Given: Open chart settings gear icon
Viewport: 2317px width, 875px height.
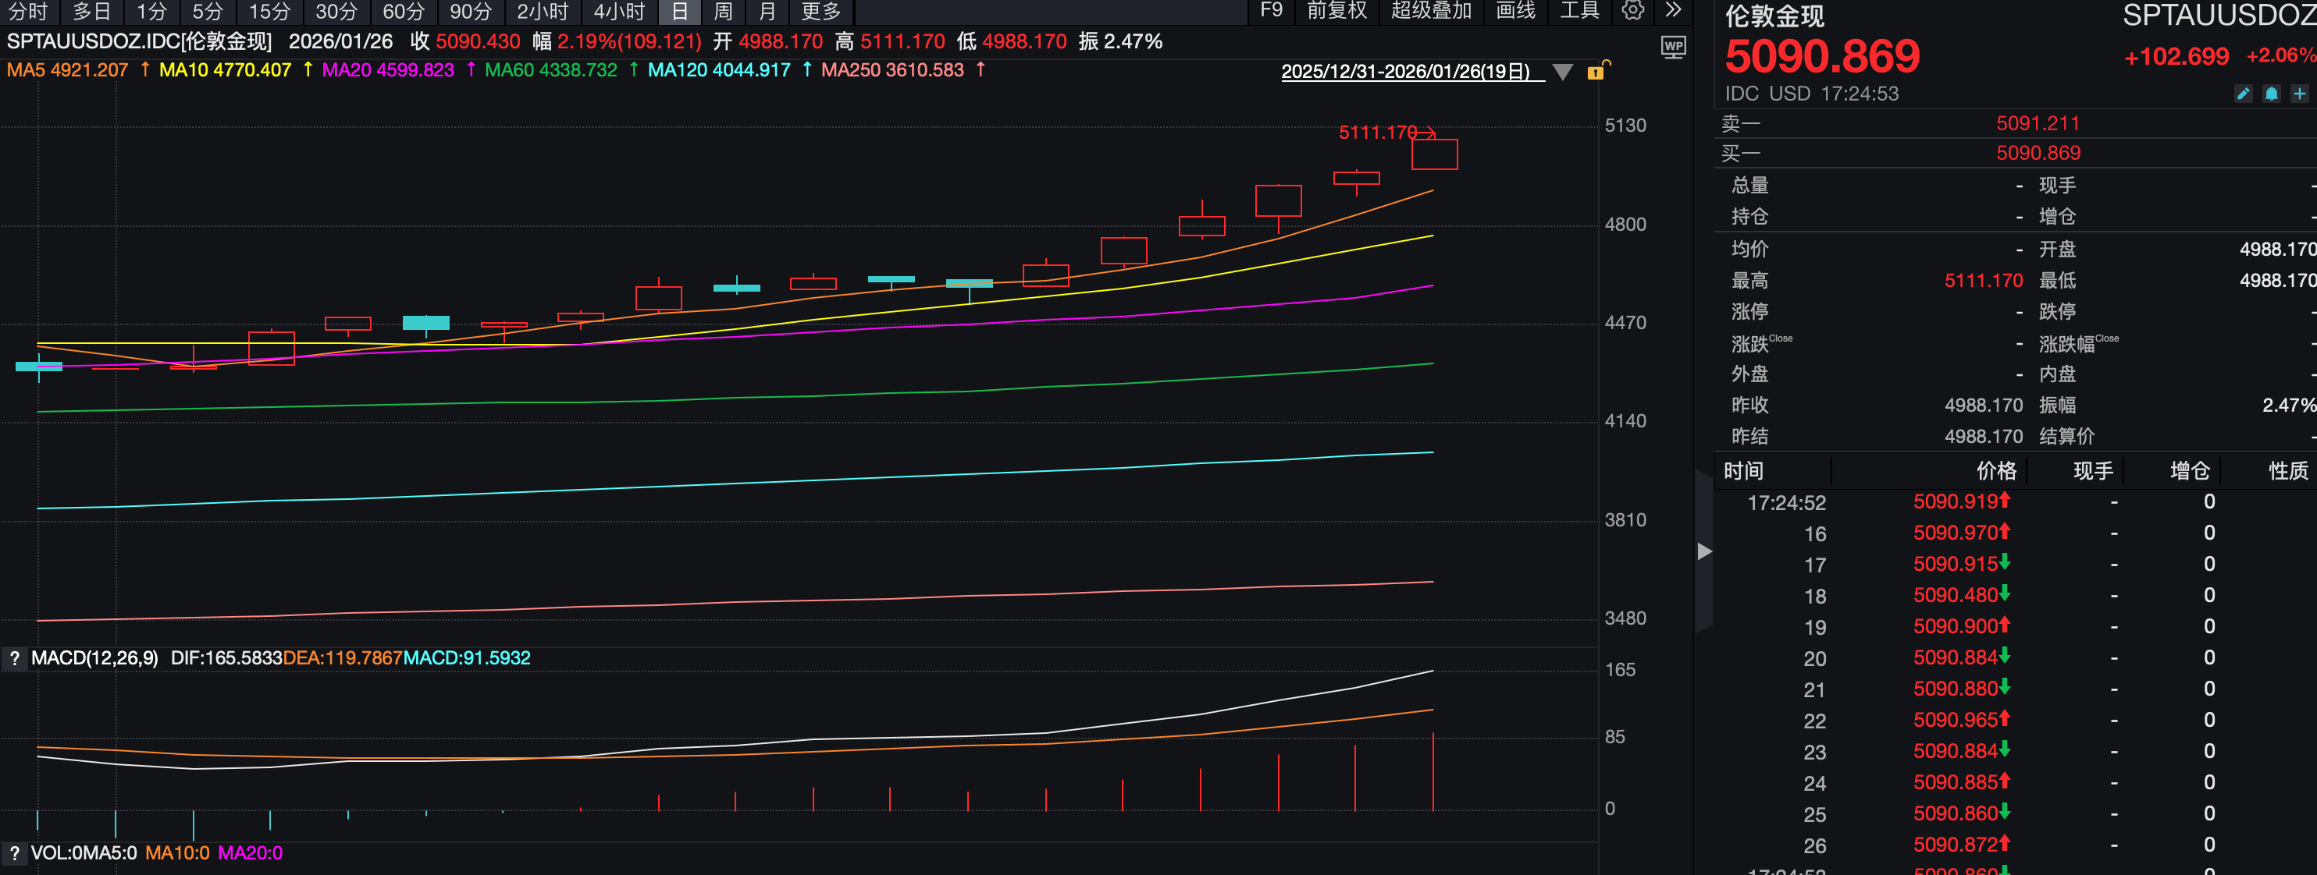Looking at the screenshot, I should 1632,11.
